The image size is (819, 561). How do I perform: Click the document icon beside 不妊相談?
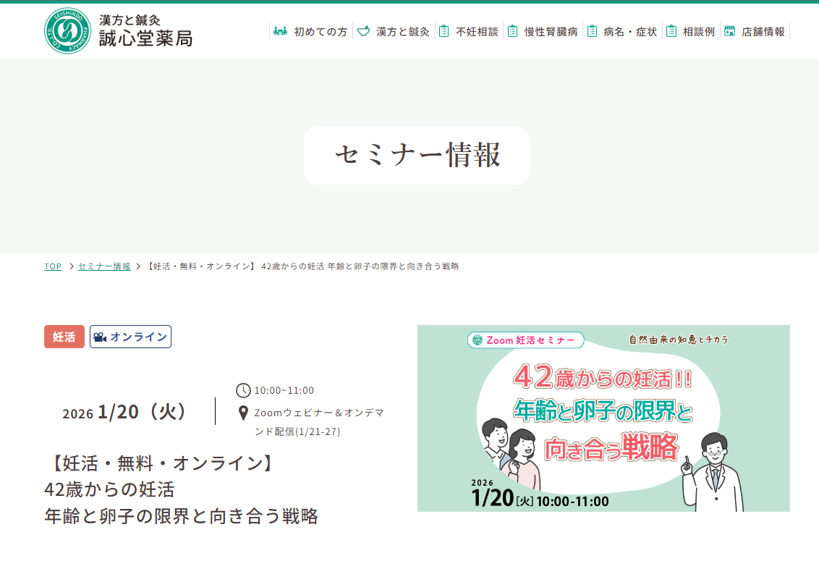tap(444, 32)
